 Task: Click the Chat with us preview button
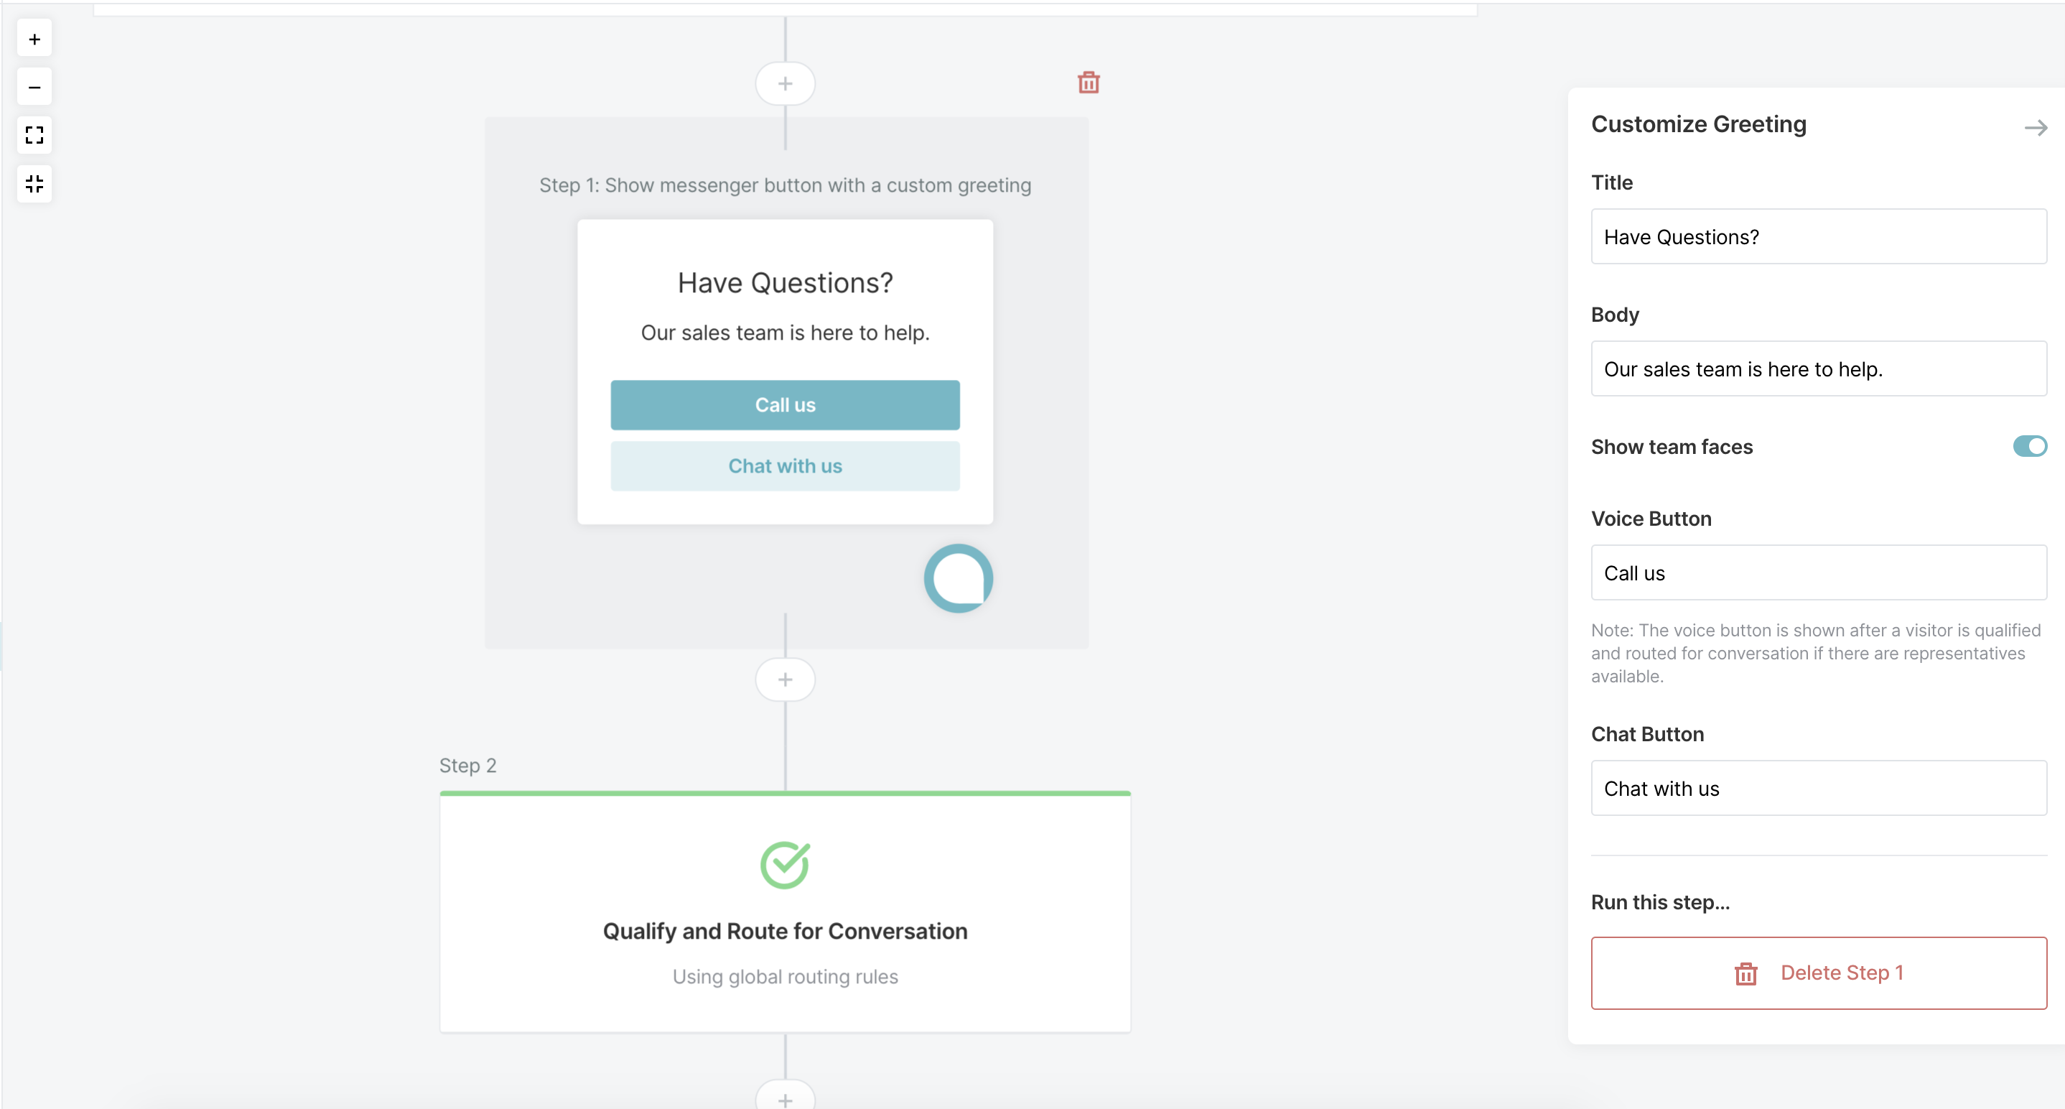[785, 466]
